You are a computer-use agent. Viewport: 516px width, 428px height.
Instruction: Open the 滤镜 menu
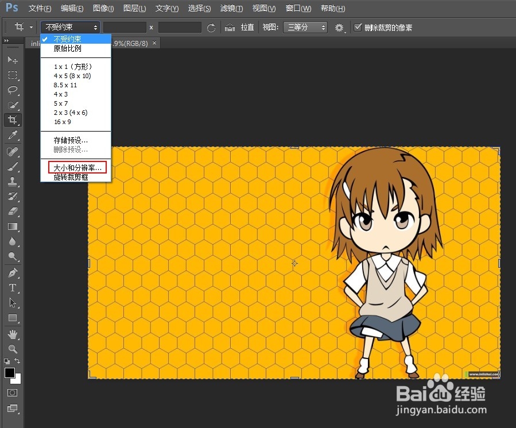[231, 8]
